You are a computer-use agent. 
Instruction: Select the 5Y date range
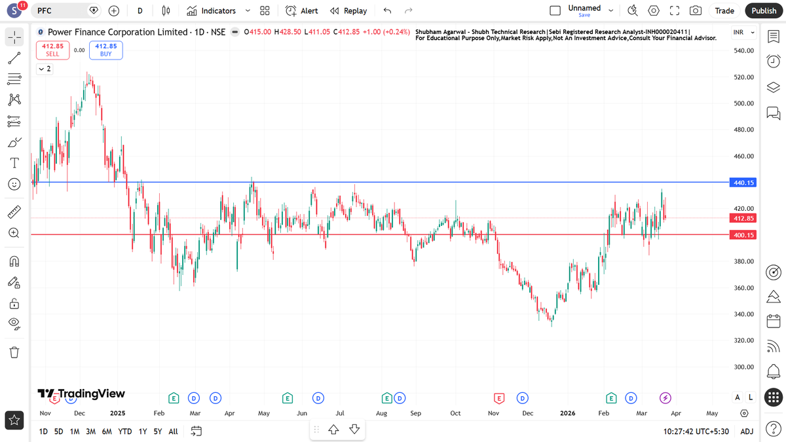point(158,432)
